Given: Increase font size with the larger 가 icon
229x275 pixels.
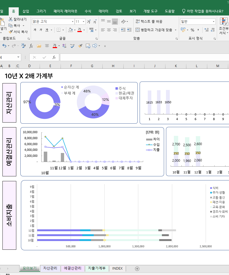Looking at the screenshot, I should click(89, 21).
